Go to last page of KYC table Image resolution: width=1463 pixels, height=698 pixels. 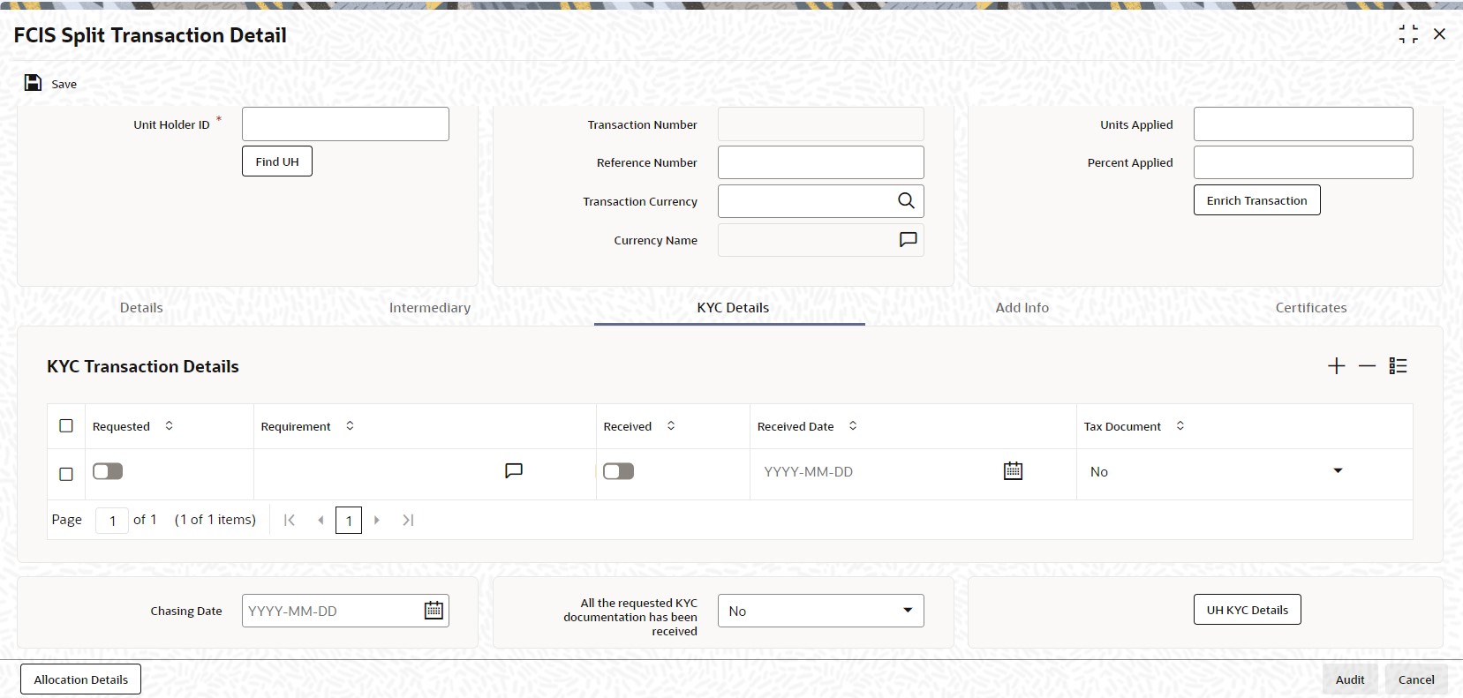408,520
